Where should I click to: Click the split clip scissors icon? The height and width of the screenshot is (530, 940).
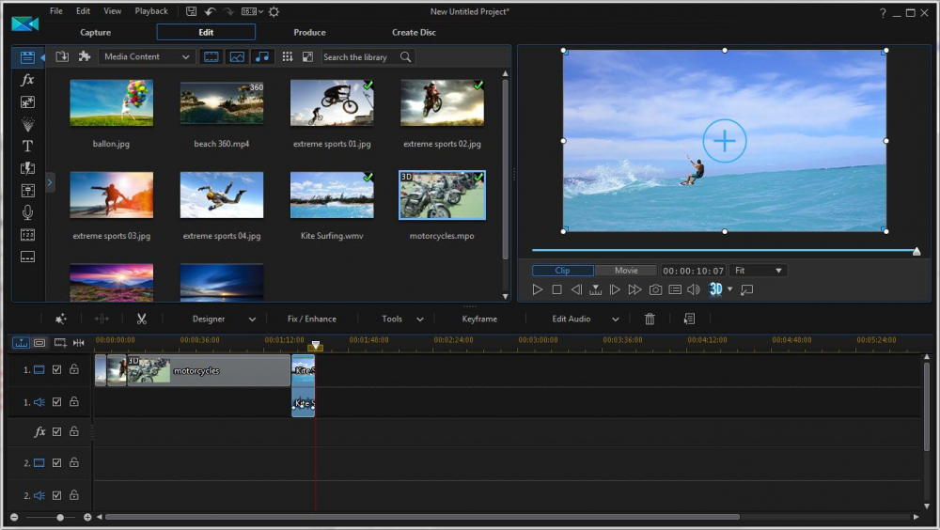point(142,320)
